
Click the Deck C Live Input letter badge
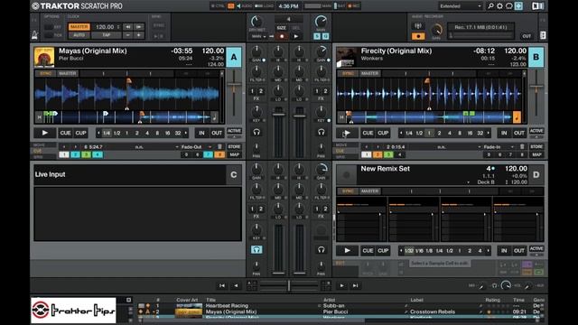click(234, 174)
